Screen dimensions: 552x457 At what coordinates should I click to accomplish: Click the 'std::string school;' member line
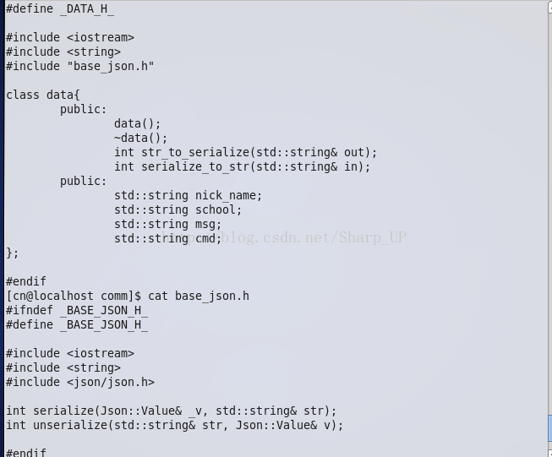pyautogui.click(x=178, y=209)
